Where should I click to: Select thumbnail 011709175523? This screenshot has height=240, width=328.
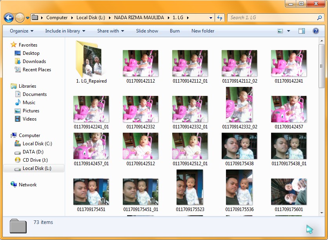click(x=190, y=187)
